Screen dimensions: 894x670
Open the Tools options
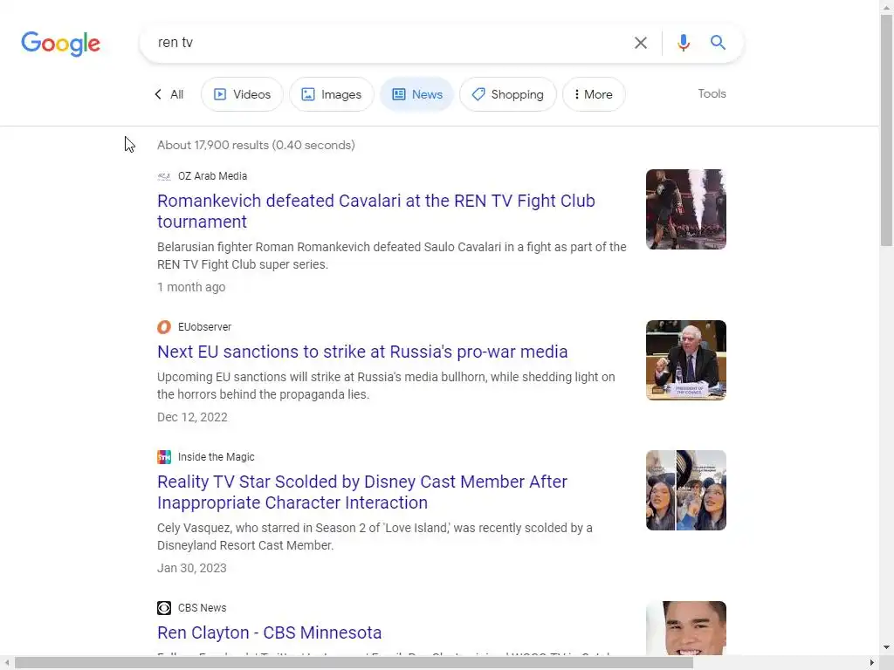712,93
